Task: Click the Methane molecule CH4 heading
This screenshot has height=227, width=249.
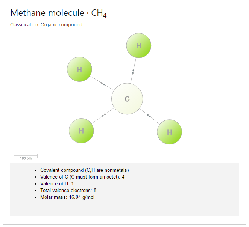Action: [58, 13]
